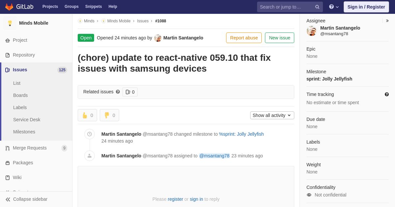Click the register link to reply

point(175,199)
